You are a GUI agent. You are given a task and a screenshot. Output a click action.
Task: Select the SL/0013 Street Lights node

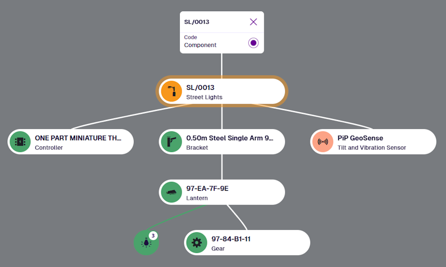pos(230,91)
